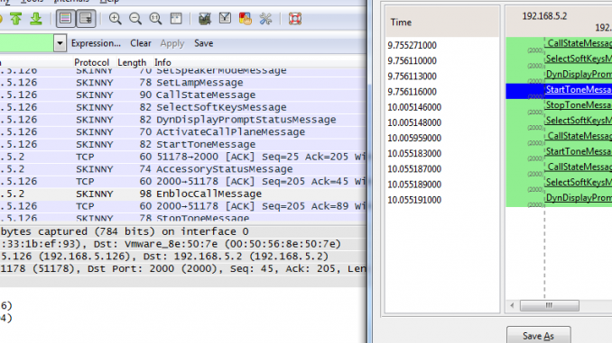Screen dimensions: 612x343
Task: Click the Expression... button
Action: [96, 43]
